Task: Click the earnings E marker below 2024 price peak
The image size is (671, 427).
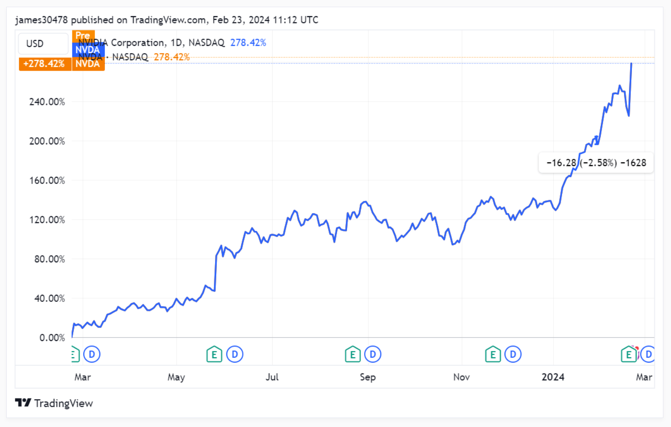Action: (x=629, y=355)
